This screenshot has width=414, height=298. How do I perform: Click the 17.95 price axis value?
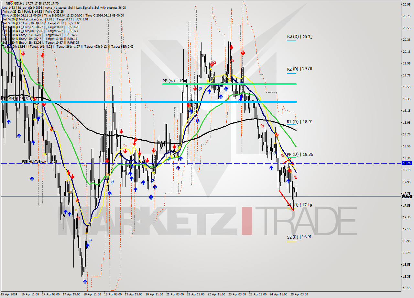407,182
